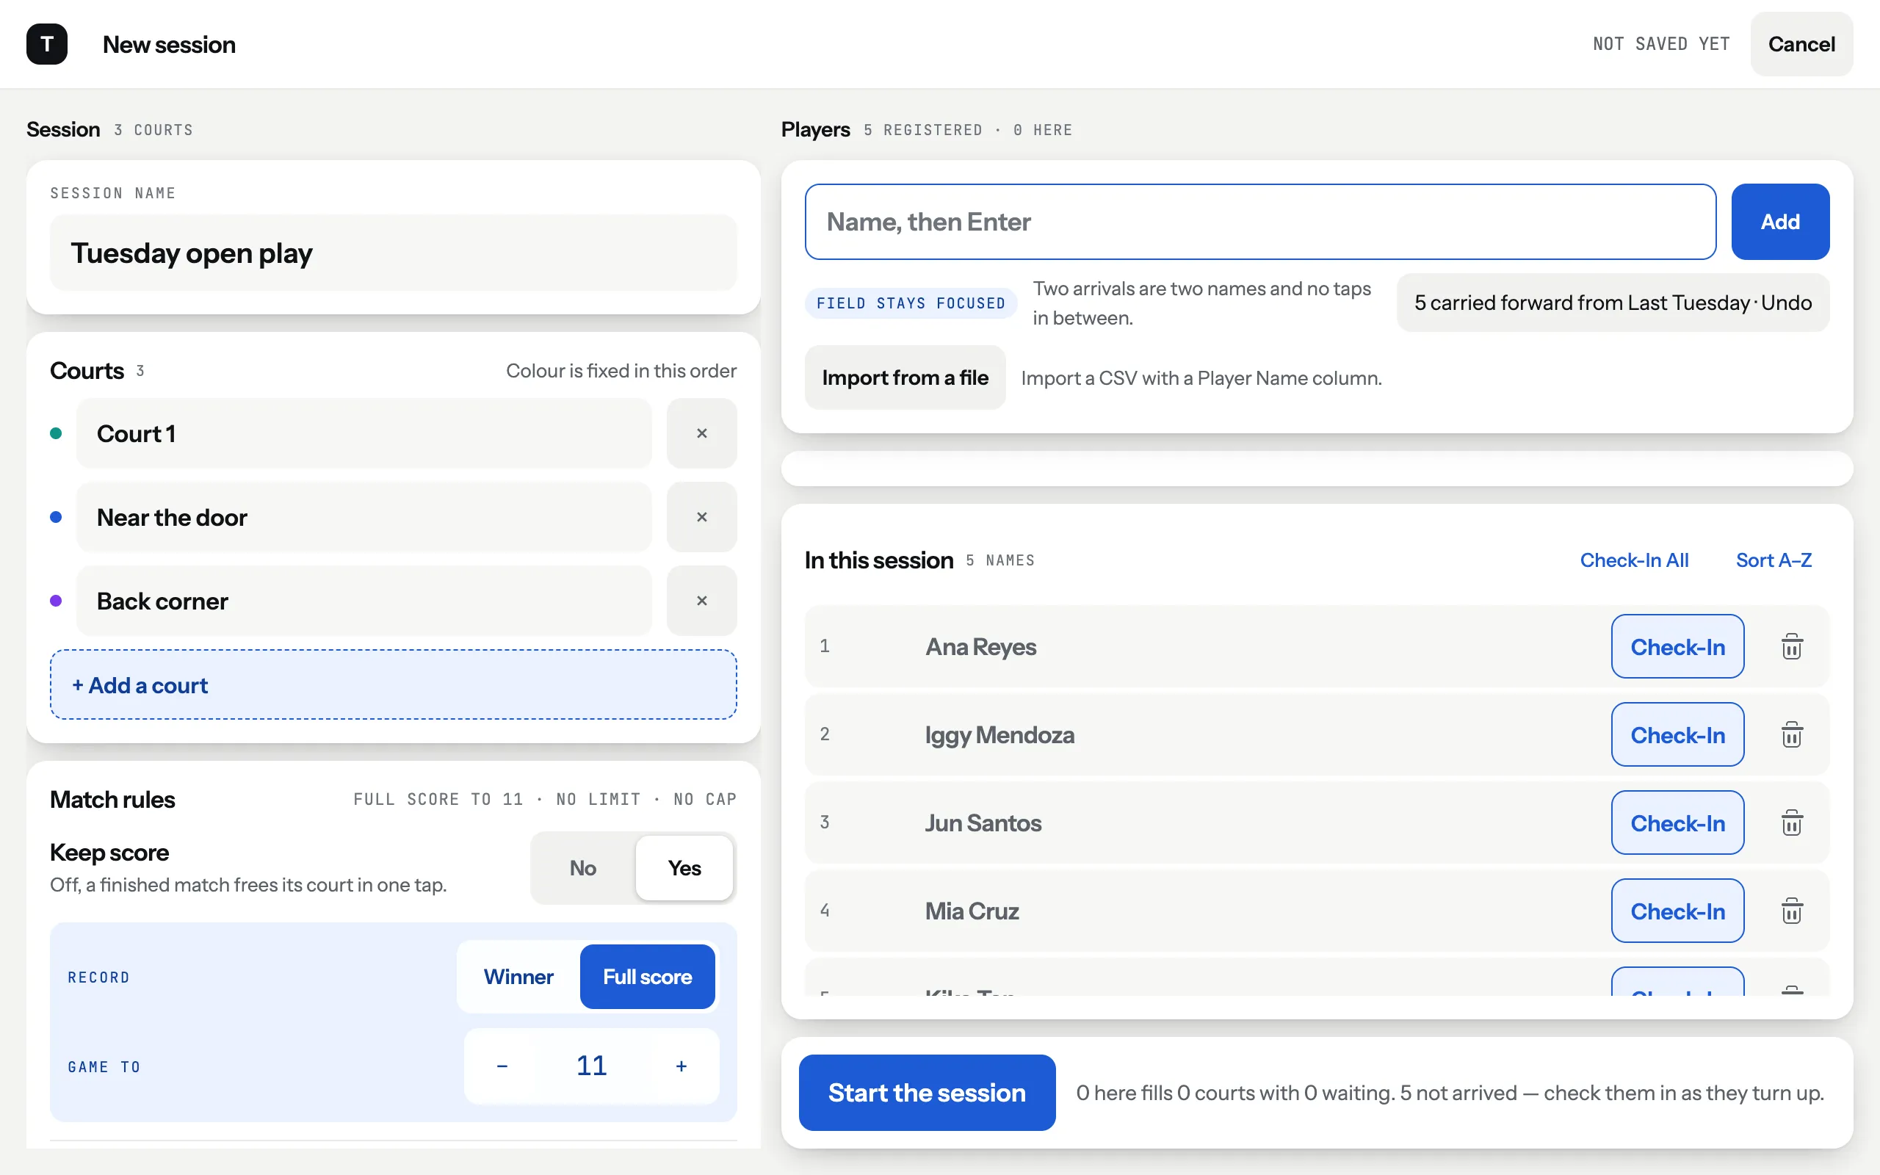Sort players A–Z
1880x1175 pixels.
(x=1774, y=560)
